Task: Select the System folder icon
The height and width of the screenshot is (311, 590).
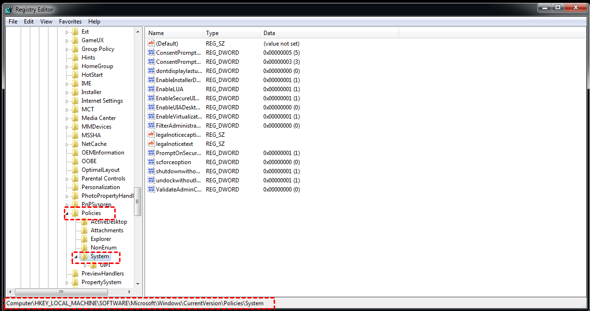Action: [x=84, y=256]
